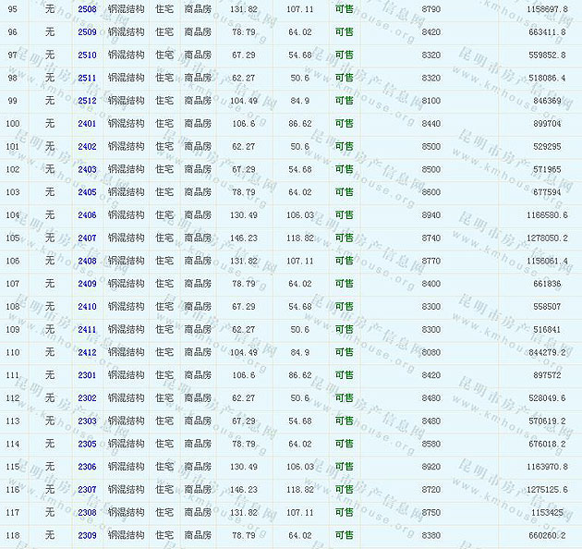Click room 2410 link
The height and width of the screenshot is (549, 582).
point(87,307)
